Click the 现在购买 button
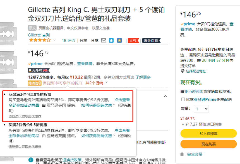Screen dimensions: 240x164 tap(208, 144)
